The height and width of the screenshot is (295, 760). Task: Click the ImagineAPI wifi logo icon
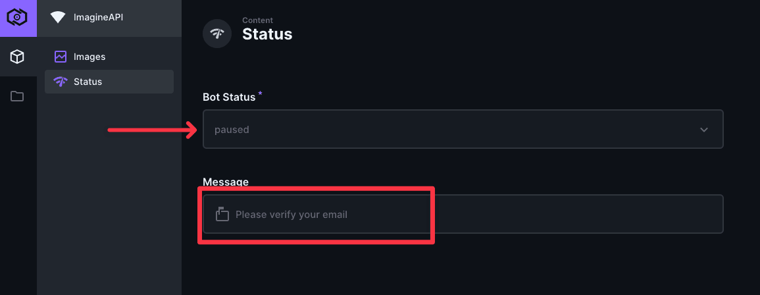coord(58,18)
